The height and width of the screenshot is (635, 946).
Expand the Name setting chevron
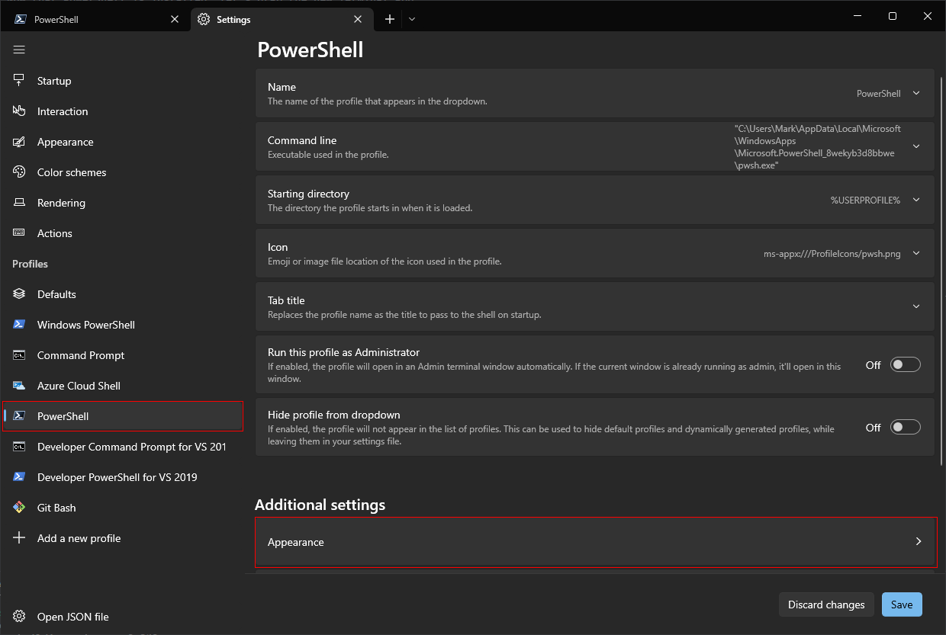pyautogui.click(x=916, y=93)
